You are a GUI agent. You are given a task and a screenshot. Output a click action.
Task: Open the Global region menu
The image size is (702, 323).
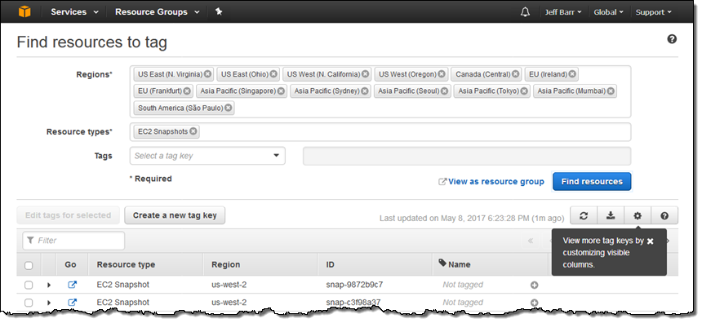point(608,12)
